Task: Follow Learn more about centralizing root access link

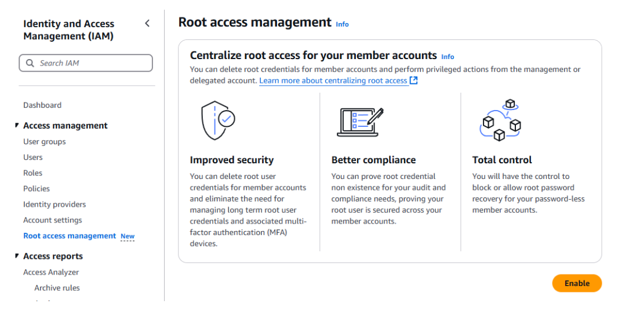Action: (334, 80)
